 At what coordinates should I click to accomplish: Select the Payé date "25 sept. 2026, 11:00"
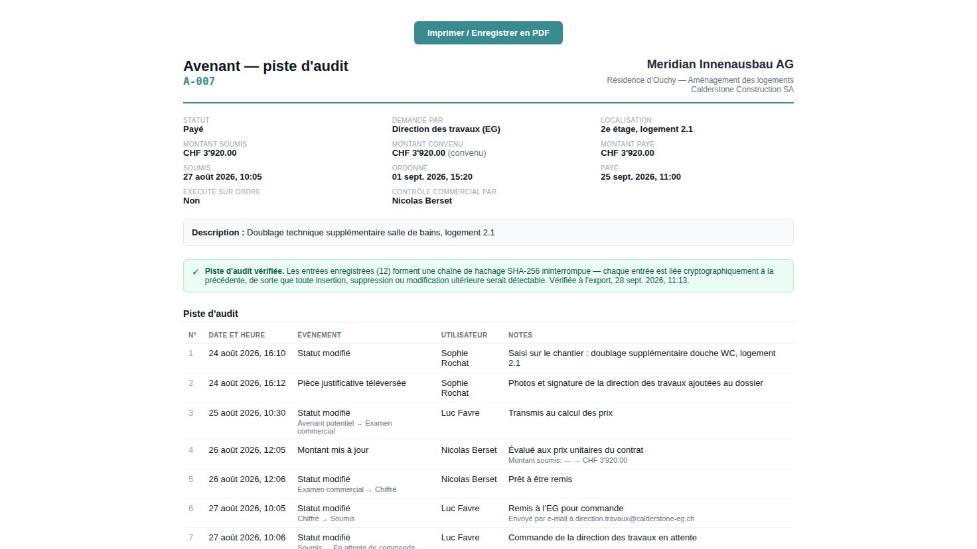640,177
